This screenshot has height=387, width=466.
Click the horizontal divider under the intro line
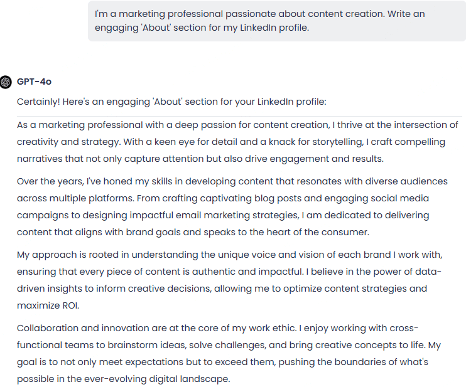point(239,116)
